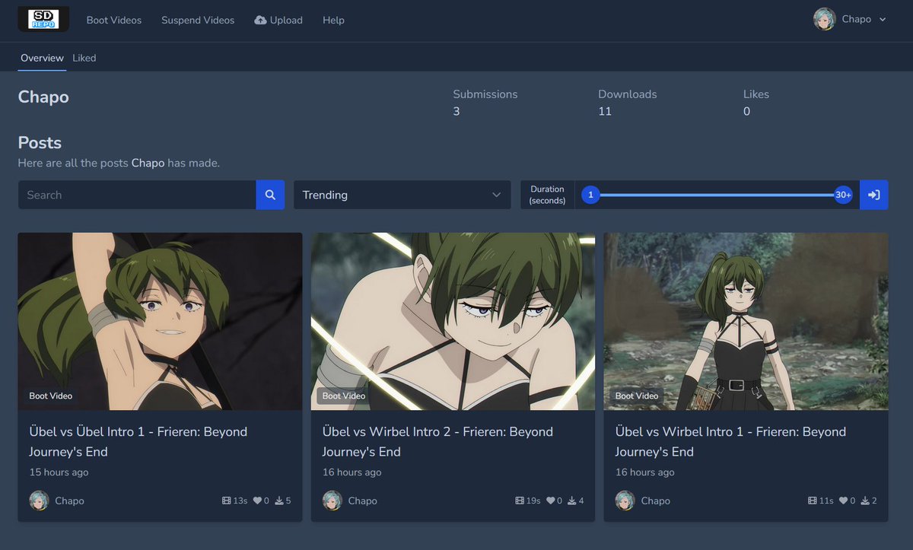Viewport: 913px width, 550px height.
Task: Click the film duration icon beside 11s
Action: click(813, 501)
